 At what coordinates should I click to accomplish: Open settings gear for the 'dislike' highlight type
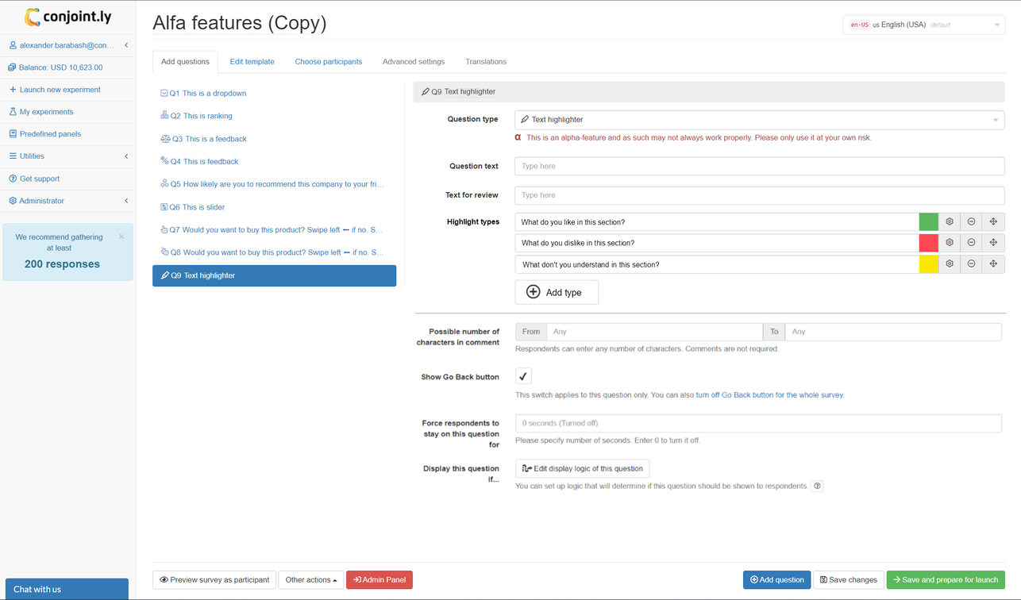[x=950, y=243]
